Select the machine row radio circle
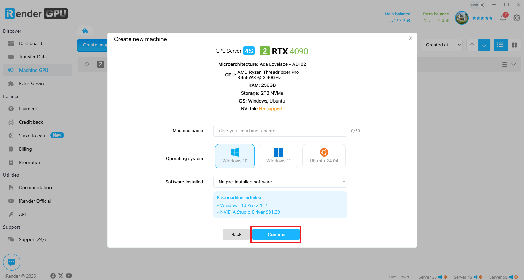The width and height of the screenshot is (524, 280). tap(87, 64)
